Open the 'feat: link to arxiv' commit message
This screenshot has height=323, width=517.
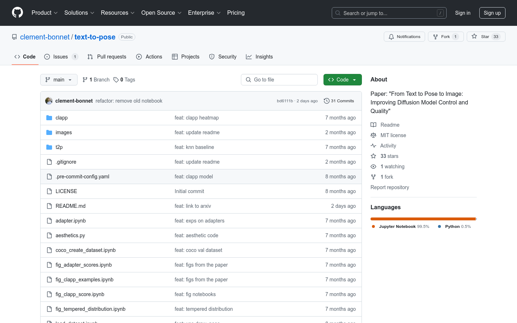point(193,206)
